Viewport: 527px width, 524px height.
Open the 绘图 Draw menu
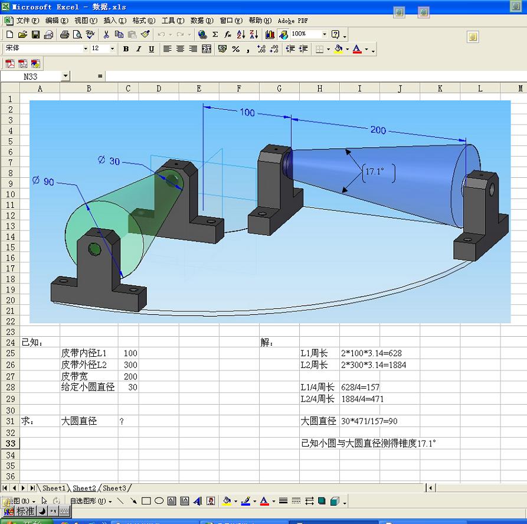(21, 501)
